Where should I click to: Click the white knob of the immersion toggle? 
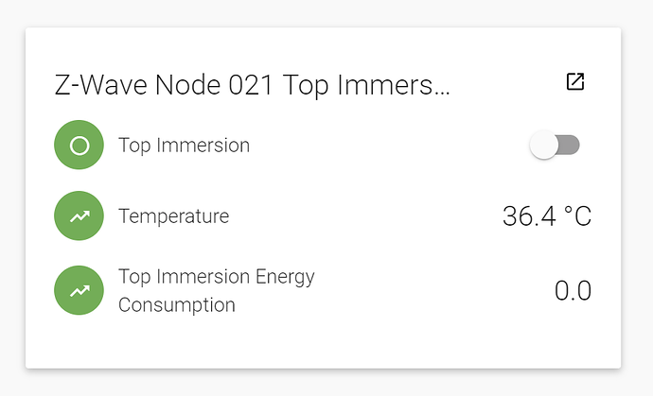(543, 146)
